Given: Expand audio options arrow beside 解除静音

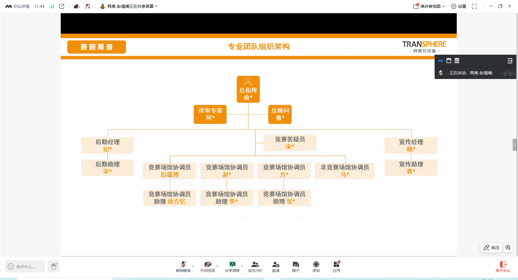Looking at the screenshot, I should 193,266.
